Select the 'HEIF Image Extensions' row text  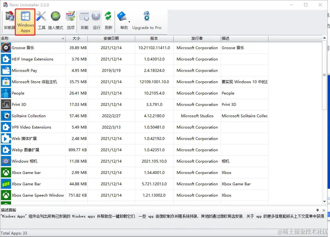(x=33, y=59)
